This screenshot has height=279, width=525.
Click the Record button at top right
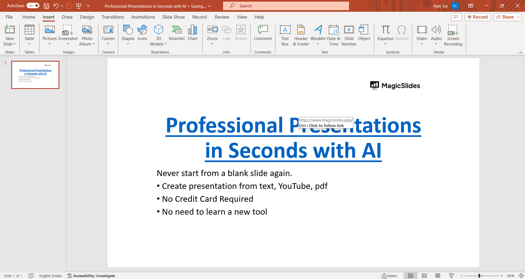click(x=478, y=17)
